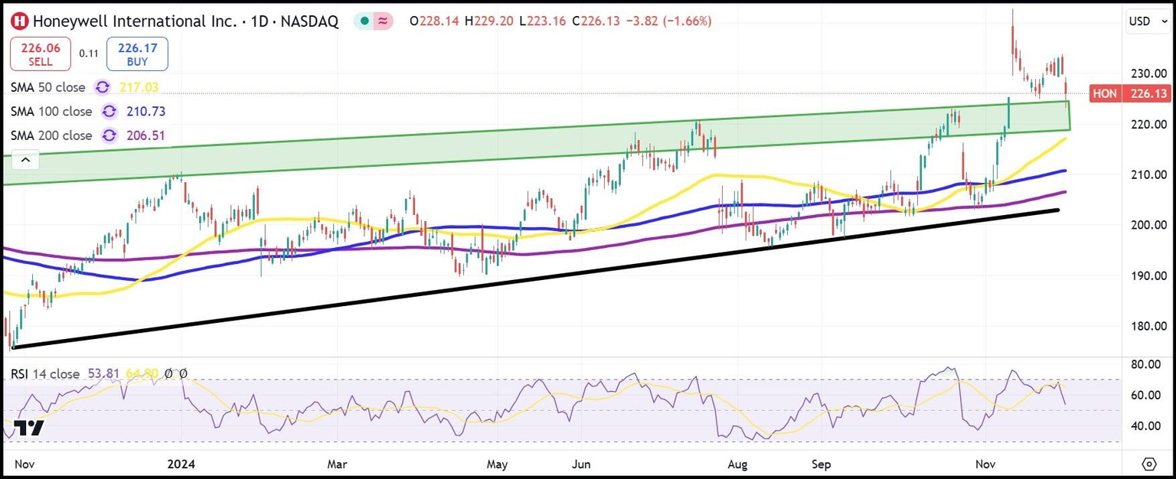This screenshot has height=479, width=1176.
Task: Open the TradingView logo link
Action: 30,428
